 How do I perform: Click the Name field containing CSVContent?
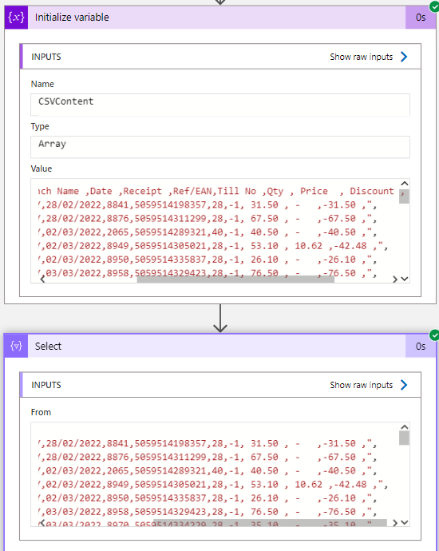(220, 105)
